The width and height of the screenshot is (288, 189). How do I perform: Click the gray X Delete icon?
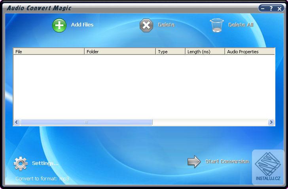tap(146, 25)
